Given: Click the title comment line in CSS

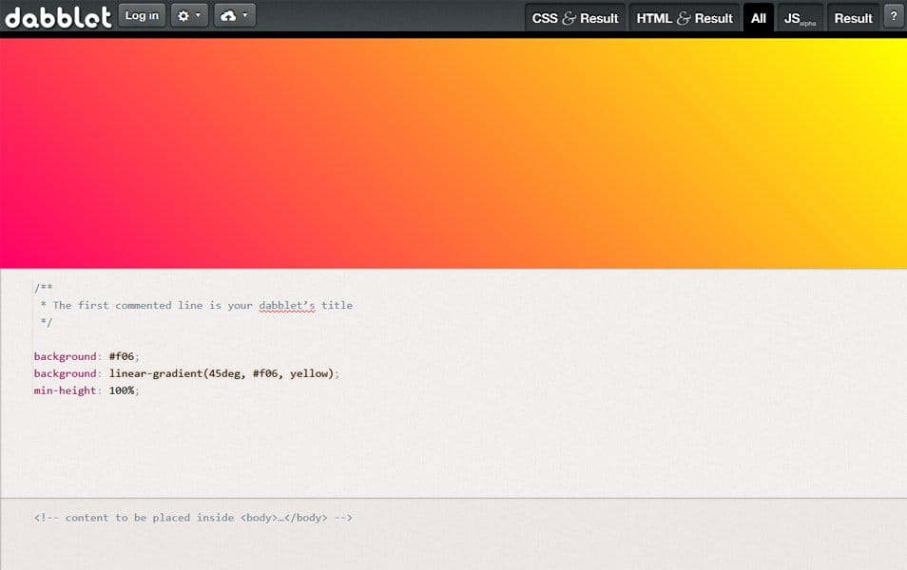Looking at the screenshot, I should coord(197,305).
